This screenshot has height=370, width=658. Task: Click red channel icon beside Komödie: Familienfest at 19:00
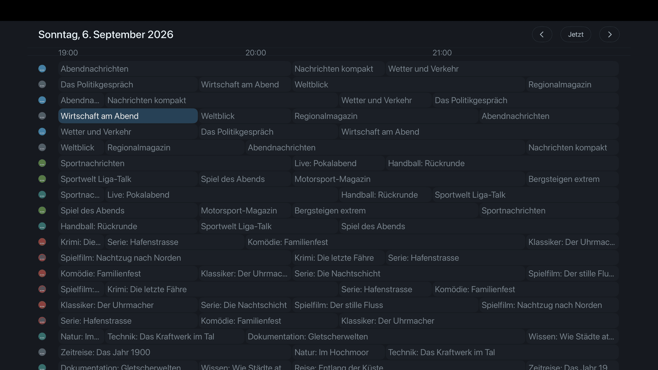[x=42, y=273]
